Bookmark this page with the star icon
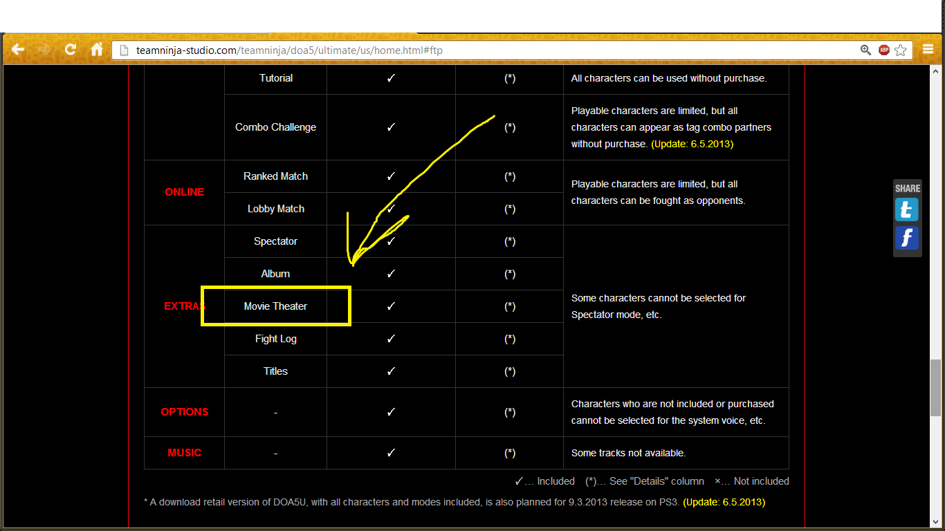Viewport: 945px width, 531px height. [x=900, y=50]
